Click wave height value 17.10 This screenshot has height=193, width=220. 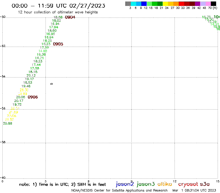pyautogui.click(x=44, y=48)
